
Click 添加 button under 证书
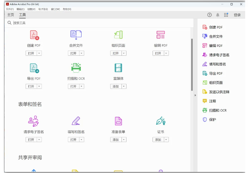click(x=158, y=140)
